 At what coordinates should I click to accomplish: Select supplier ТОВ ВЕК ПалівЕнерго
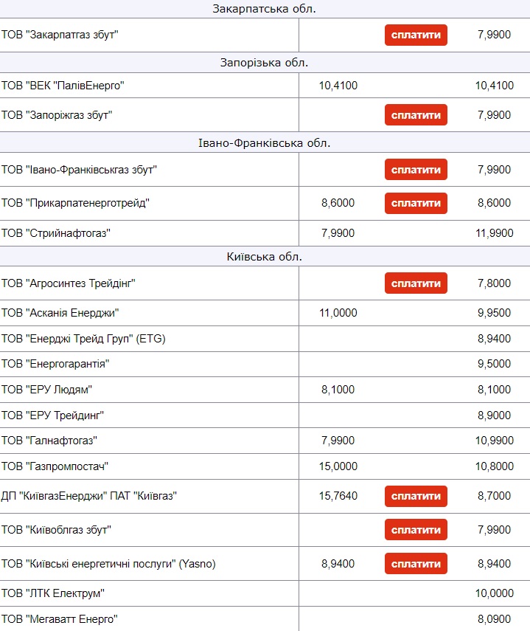pyautogui.click(x=63, y=86)
